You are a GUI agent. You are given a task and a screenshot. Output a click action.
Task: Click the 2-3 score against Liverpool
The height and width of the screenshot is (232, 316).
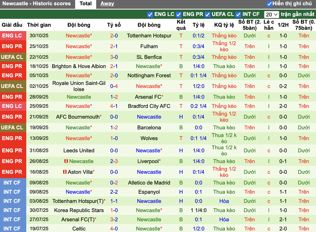click(114, 161)
